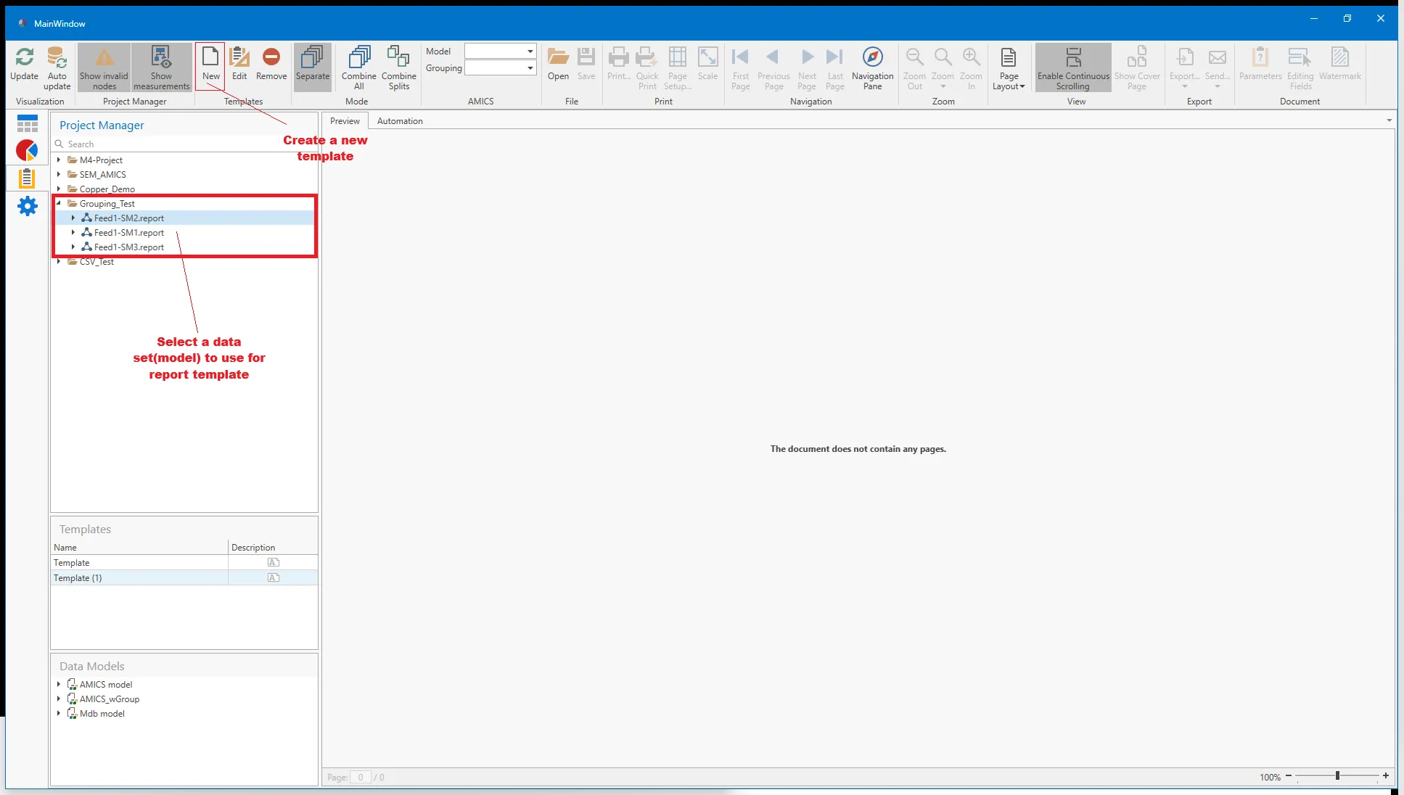Select Feed1-SM3.report
1404x795 pixels.
128,247
